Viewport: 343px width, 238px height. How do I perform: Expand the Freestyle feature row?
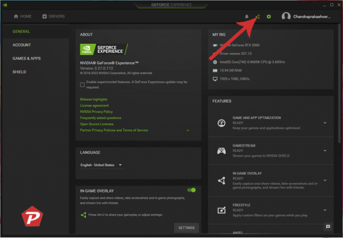click(x=325, y=210)
